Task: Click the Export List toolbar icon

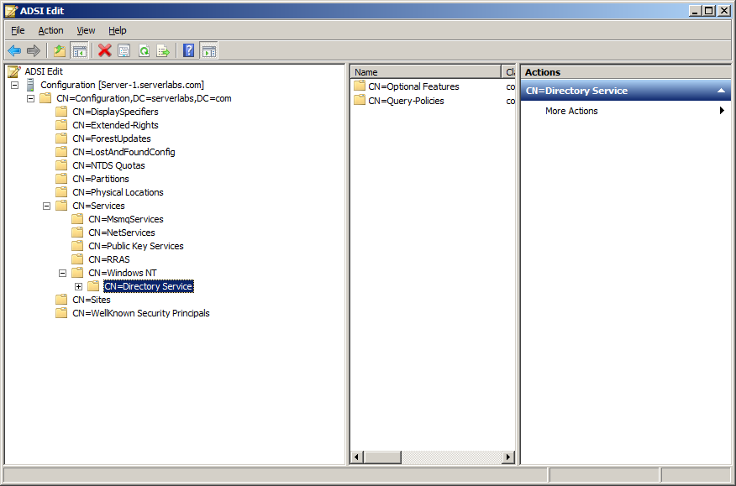Action: [163, 50]
